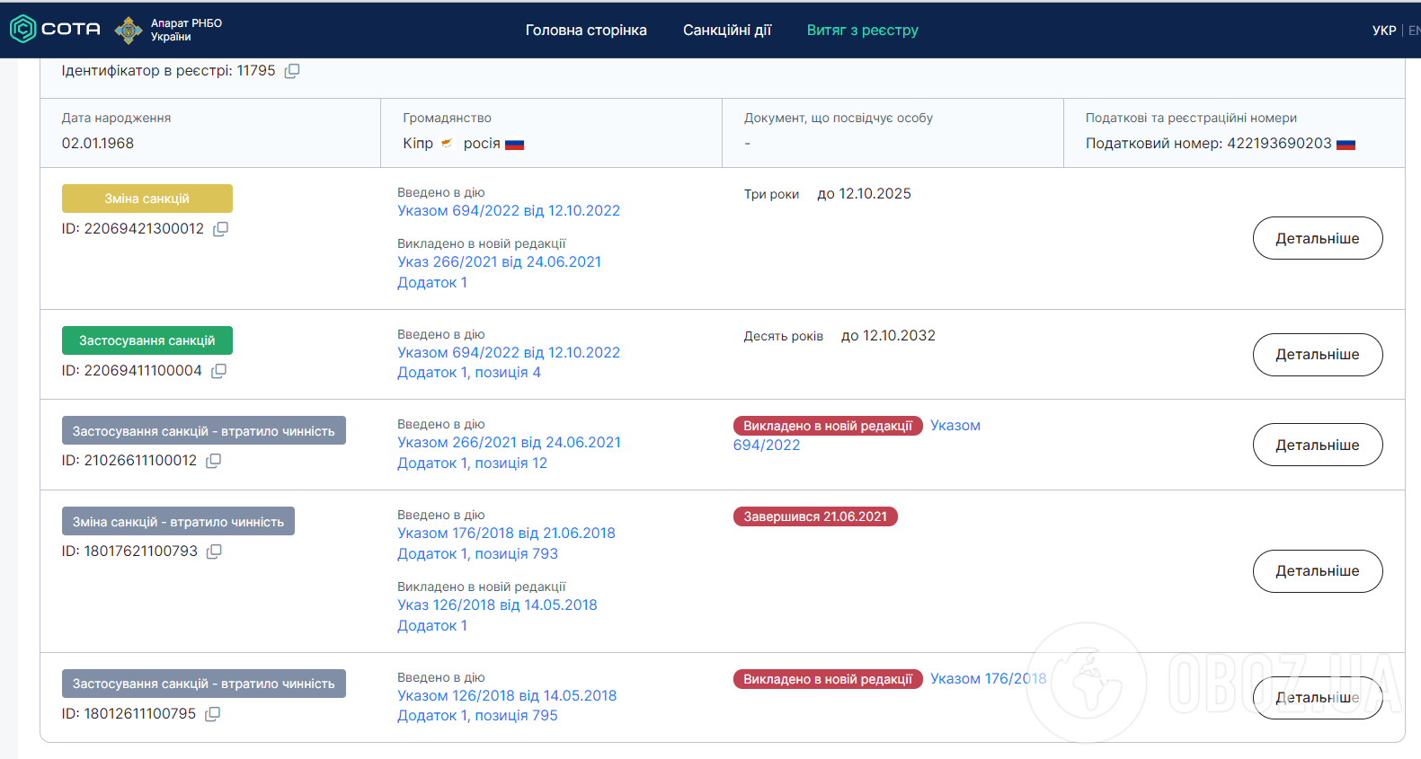Screen dimensions: 1421x759
Task: Copy sanction ID 18017621100793
Action: point(214,552)
